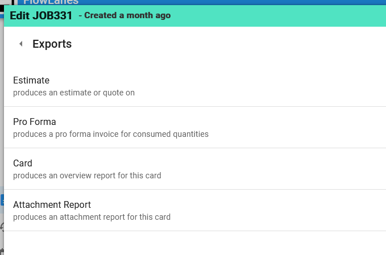386x255 pixels.
Task: Click empty area below the Attachment Report row
Action: click(x=195, y=243)
